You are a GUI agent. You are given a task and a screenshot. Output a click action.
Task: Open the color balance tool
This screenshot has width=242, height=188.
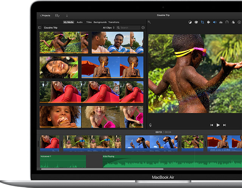(190, 22)
